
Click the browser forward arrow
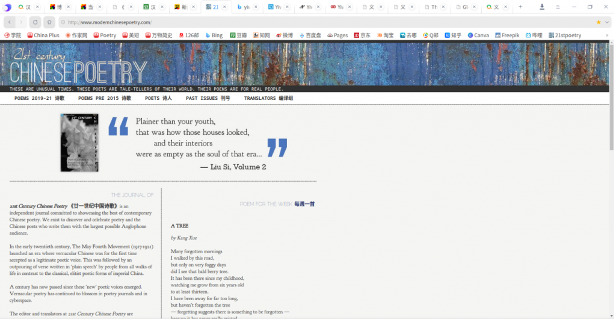pos(21,22)
